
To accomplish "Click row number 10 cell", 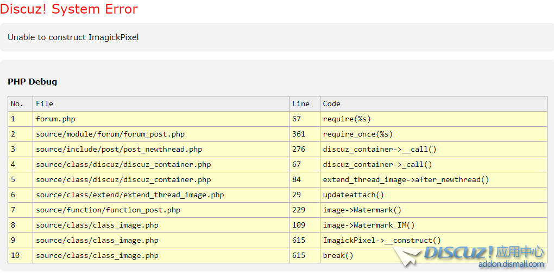I will coord(21,255).
